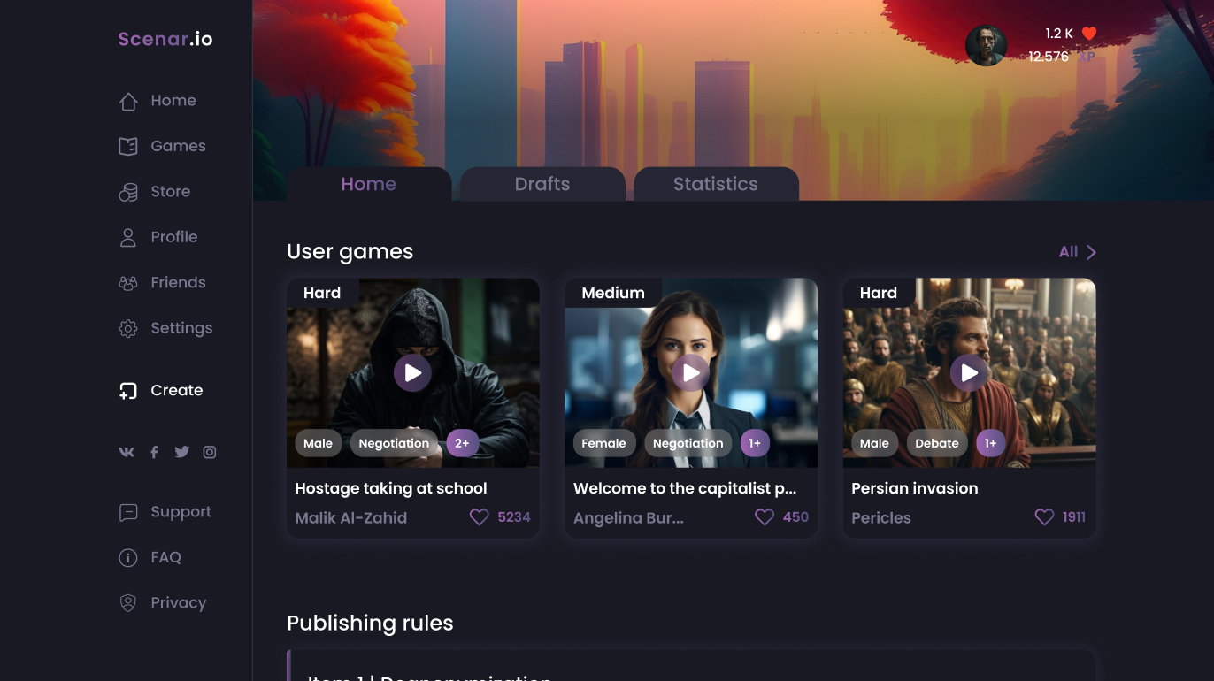Click the red heart icon near 1.2 K
1214x681 pixels.
(x=1089, y=34)
